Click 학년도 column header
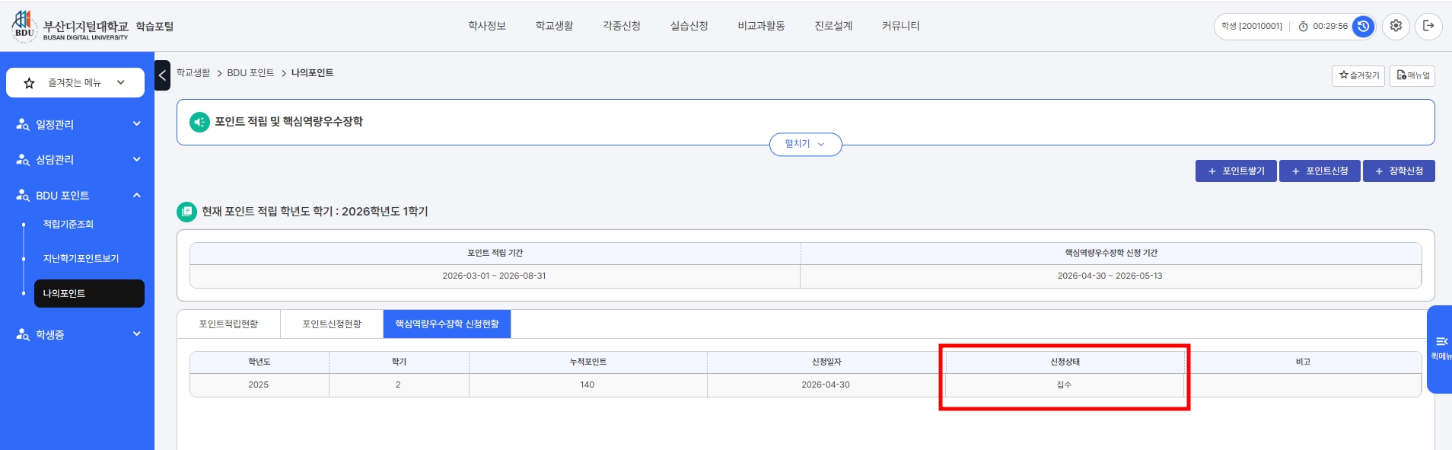This screenshot has width=1452, height=450. 260,362
